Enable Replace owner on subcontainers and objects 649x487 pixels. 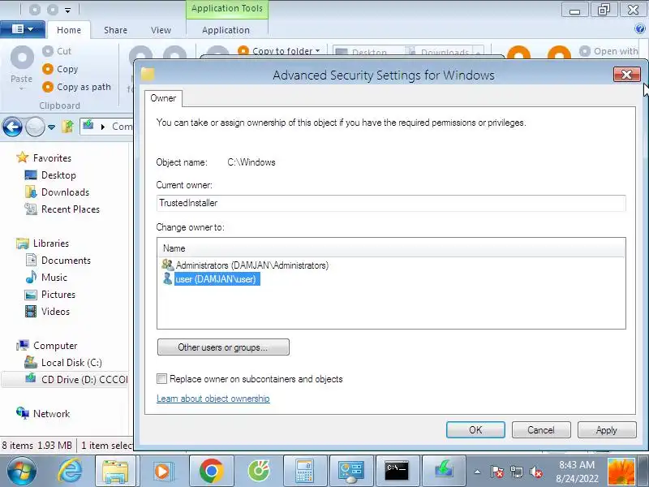(x=161, y=378)
